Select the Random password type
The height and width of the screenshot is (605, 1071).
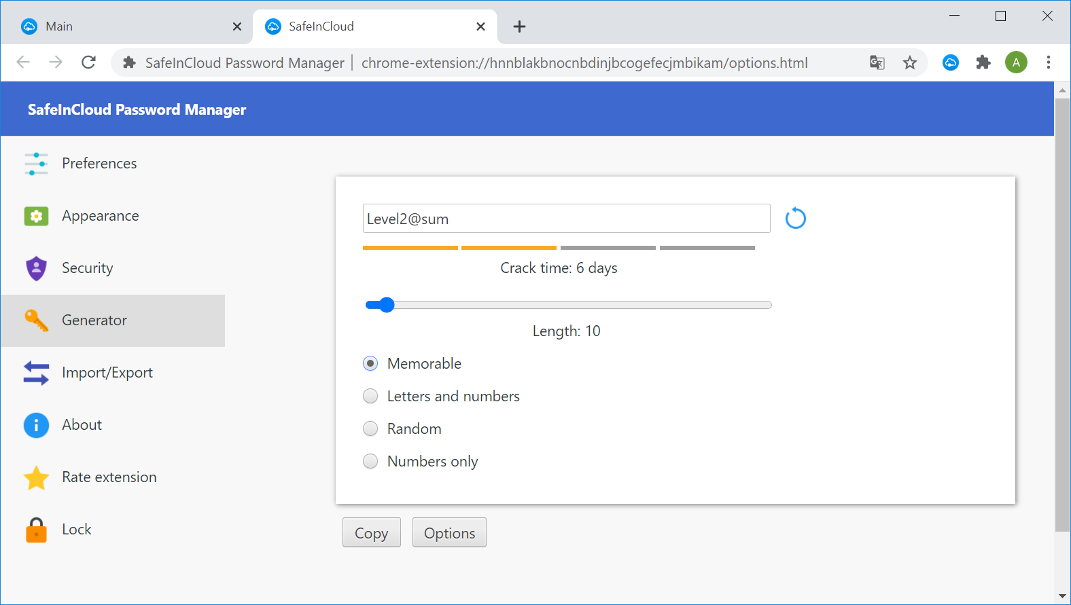click(370, 429)
